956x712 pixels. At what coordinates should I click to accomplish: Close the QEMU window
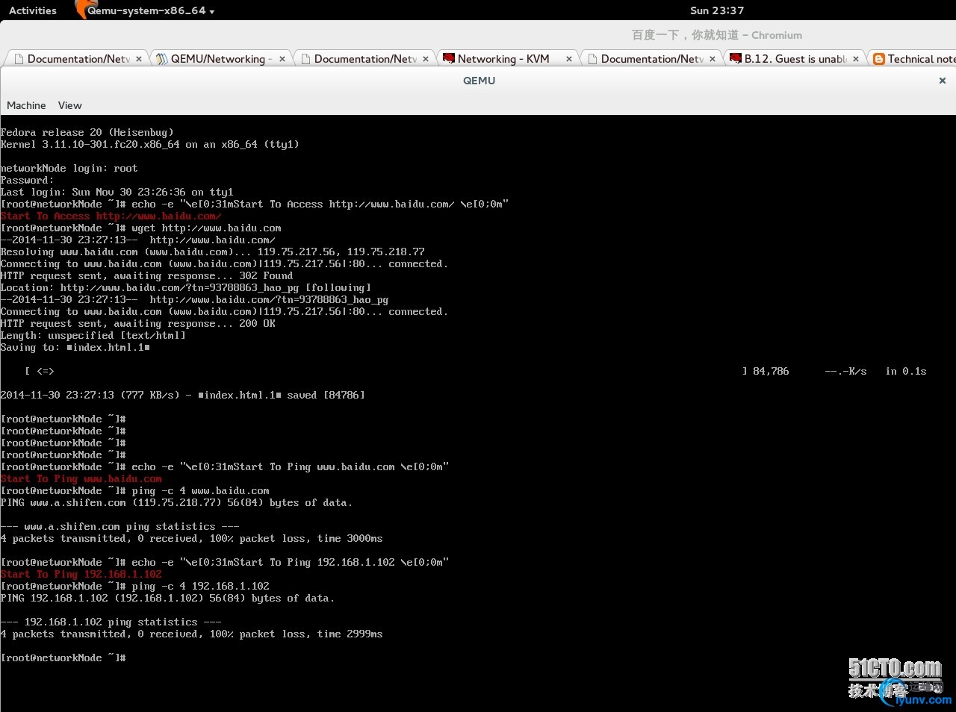[x=943, y=81]
